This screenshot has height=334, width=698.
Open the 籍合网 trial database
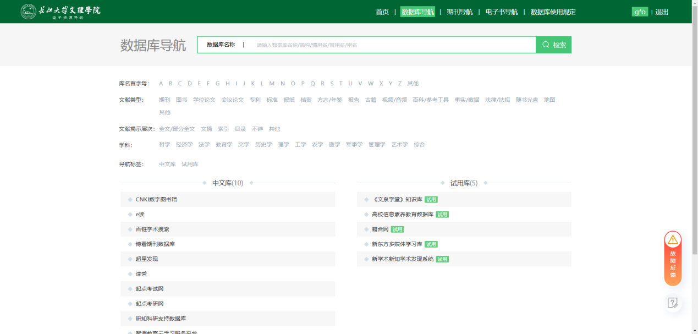coord(380,229)
